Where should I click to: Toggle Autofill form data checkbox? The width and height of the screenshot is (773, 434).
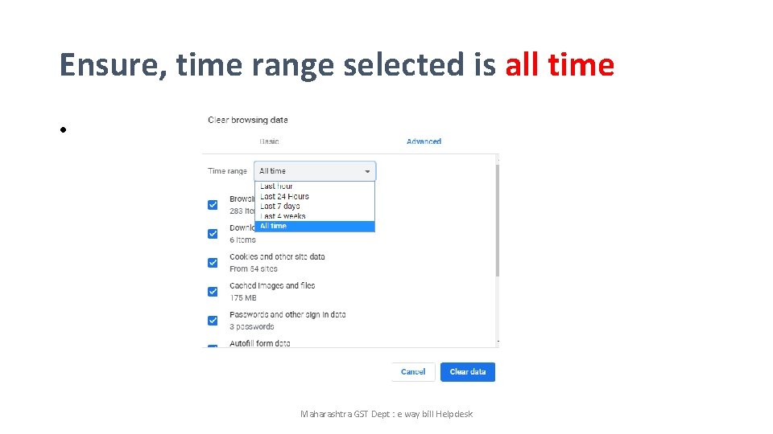point(213,346)
